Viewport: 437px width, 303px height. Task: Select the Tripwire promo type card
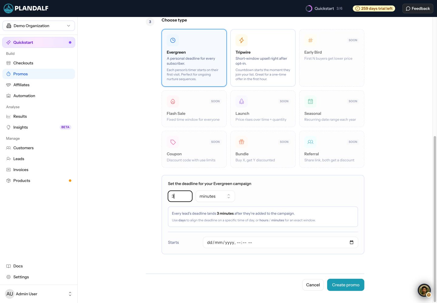click(x=263, y=58)
